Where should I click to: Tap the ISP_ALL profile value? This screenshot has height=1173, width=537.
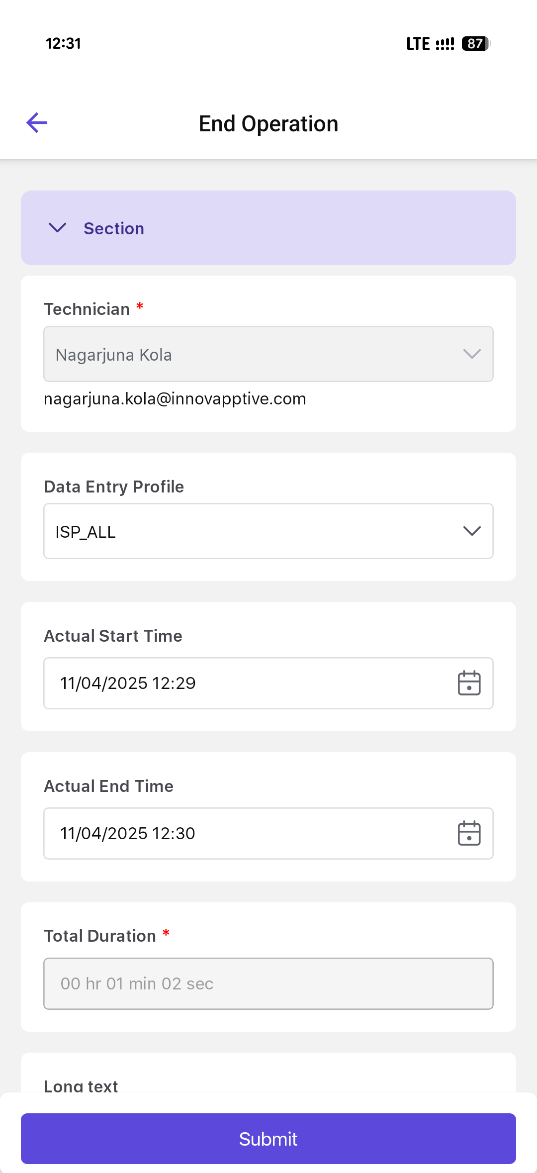coord(86,532)
